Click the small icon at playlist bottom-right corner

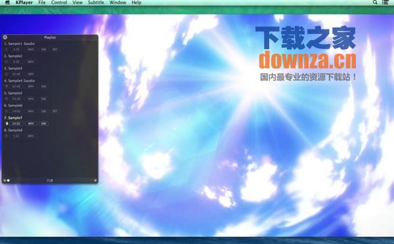[95, 180]
